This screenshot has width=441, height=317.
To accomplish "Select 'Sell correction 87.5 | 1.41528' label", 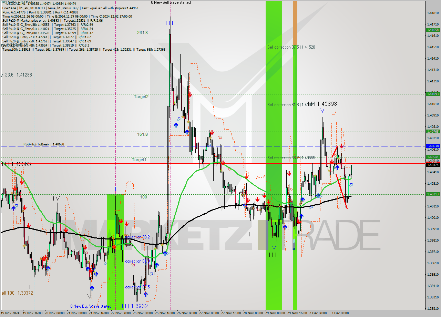I will 291,47.
